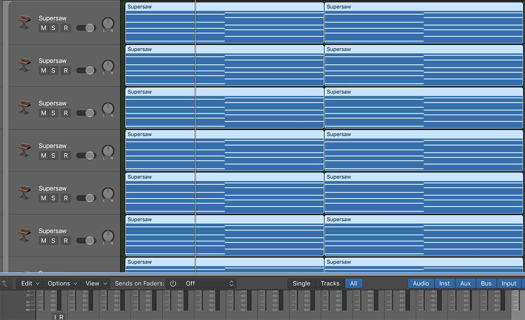This screenshot has height=320, width=525.
Task: Select the sixth track's left Supersaw region
Action: coord(225,236)
